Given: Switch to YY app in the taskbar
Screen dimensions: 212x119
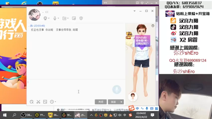Looking at the screenshot, I should tap(40, 115).
